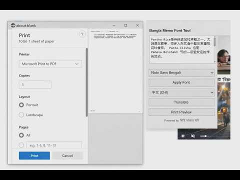The height and width of the screenshot is (180, 240).
Task: Click the Powered by link text
Action: 181,120
